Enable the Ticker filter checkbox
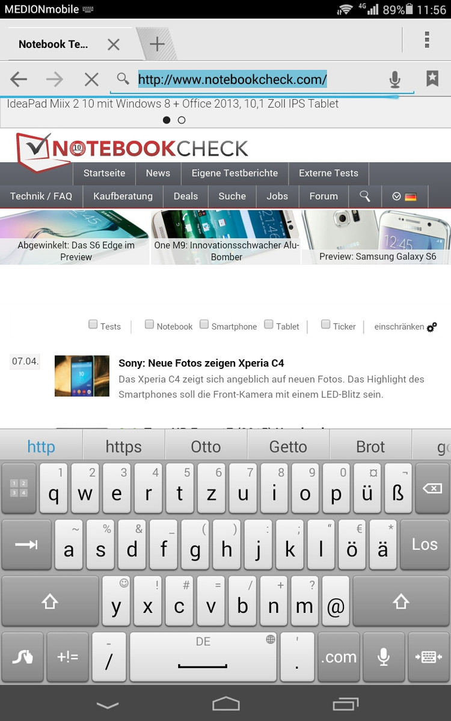Viewport: 451px width, 721px height. tap(325, 324)
